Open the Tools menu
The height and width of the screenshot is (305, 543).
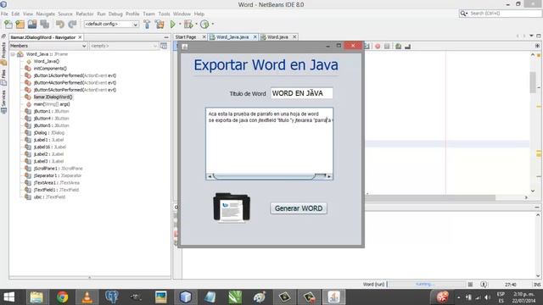coord(164,14)
